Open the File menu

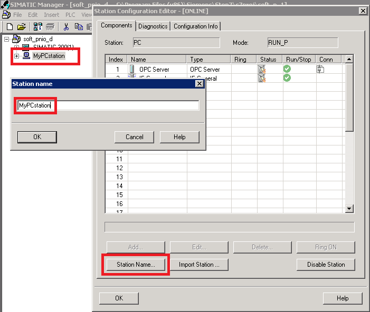point(17,15)
